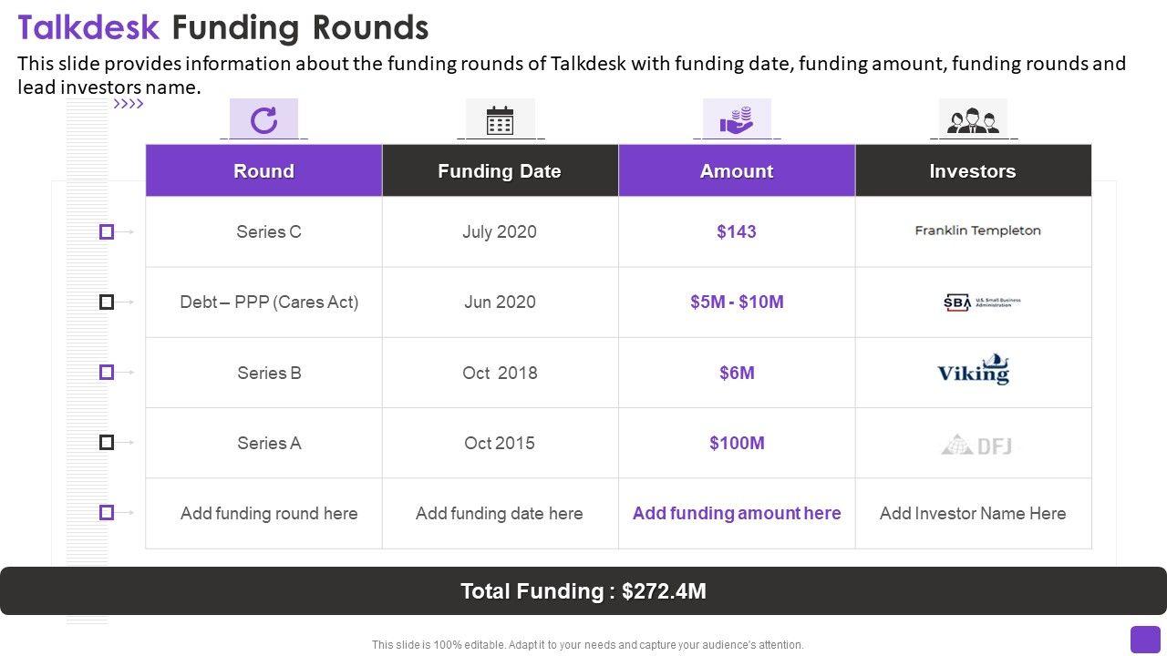The height and width of the screenshot is (656, 1167).
Task: Select the Funding Date column header
Action: tap(500, 171)
